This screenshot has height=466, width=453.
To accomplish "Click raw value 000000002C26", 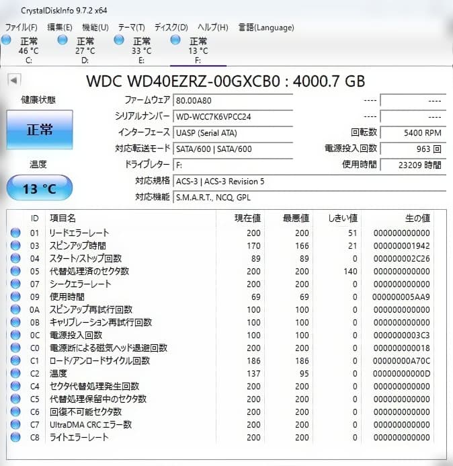I will pyautogui.click(x=402, y=259).
